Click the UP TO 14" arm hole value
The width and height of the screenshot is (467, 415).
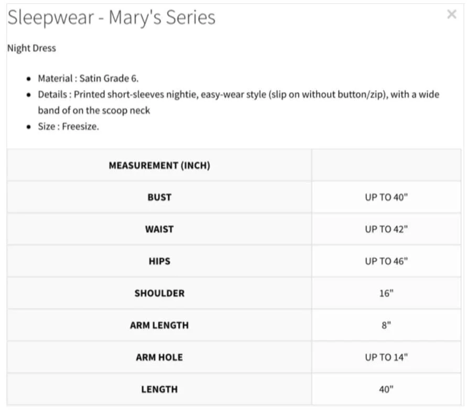click(x=386, y=357)
